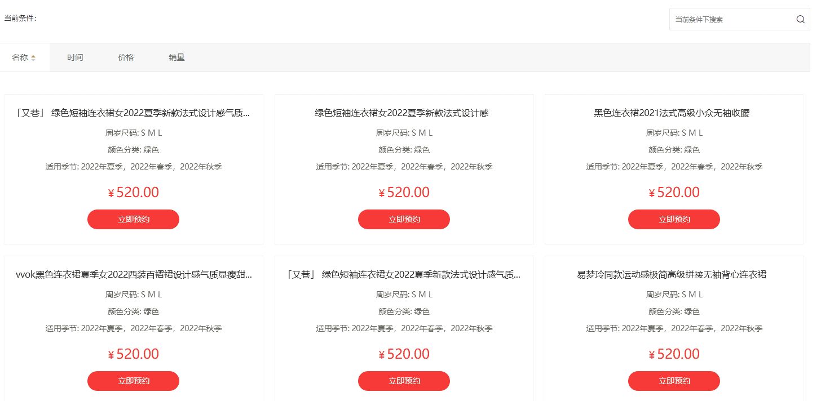Viewport: 821px width, 401px height.
Task: Sort products by 时间 tab
Action: pos(75,57)
